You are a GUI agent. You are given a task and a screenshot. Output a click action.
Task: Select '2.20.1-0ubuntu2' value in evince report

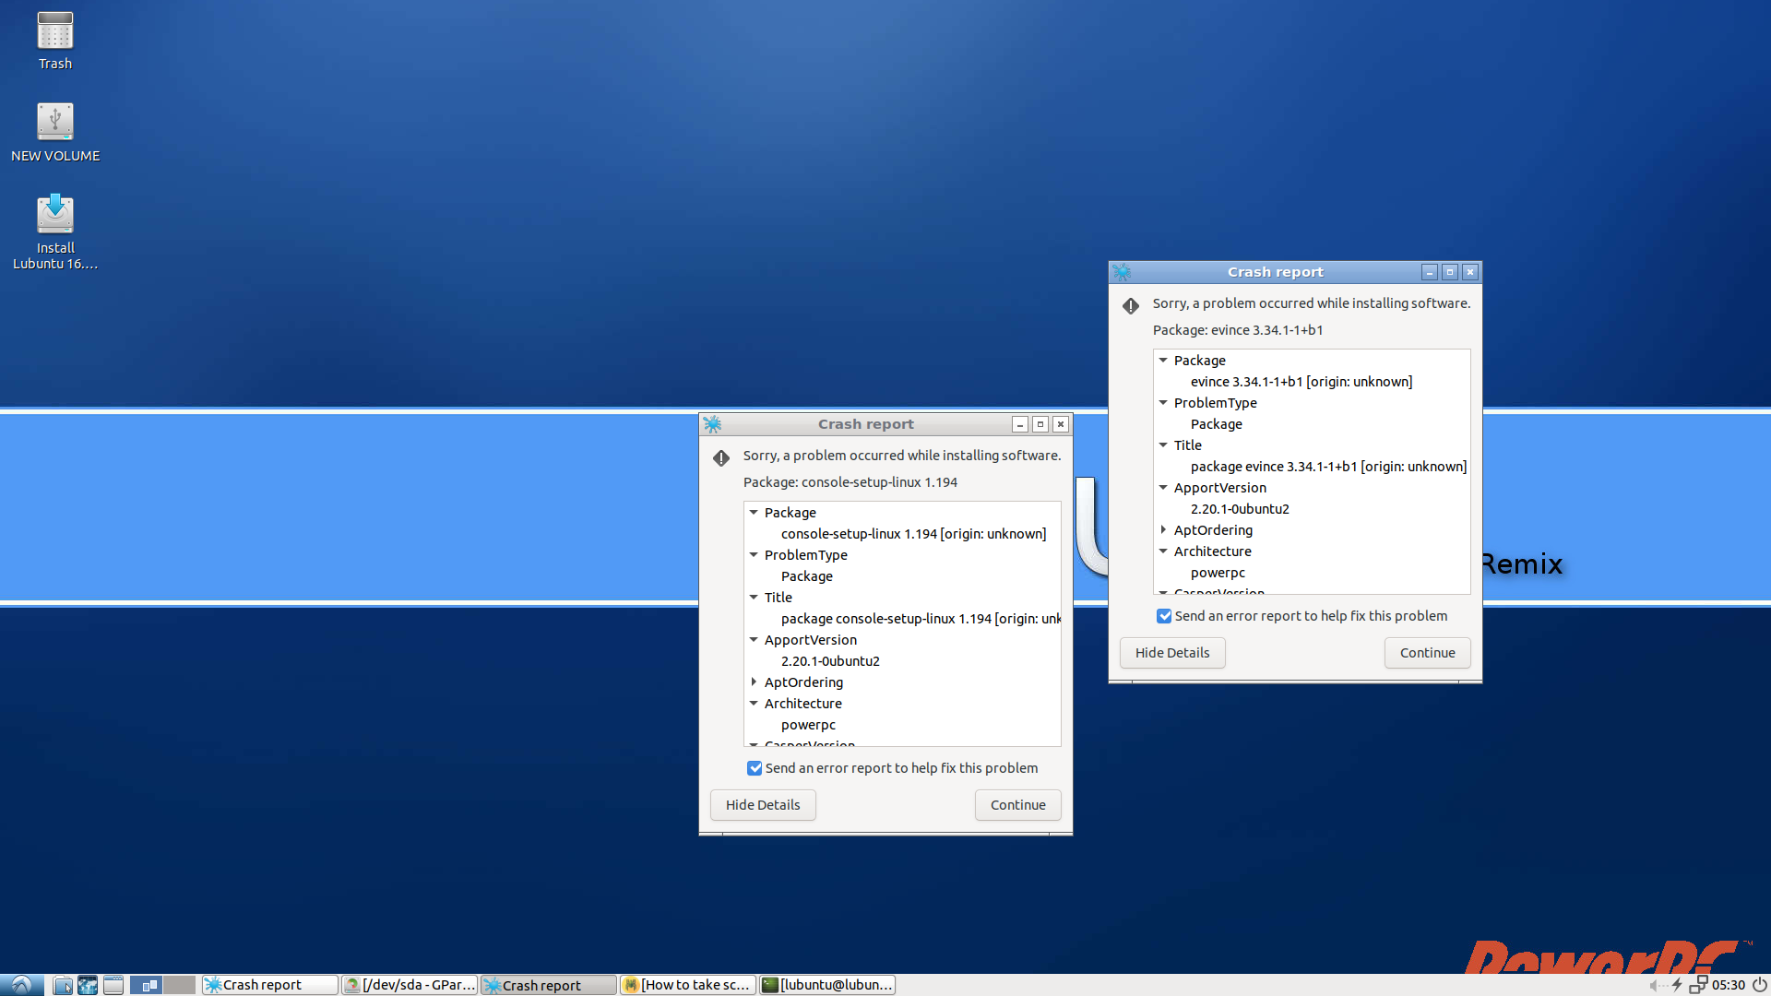pyautogui.click(x=1240, y=509)
